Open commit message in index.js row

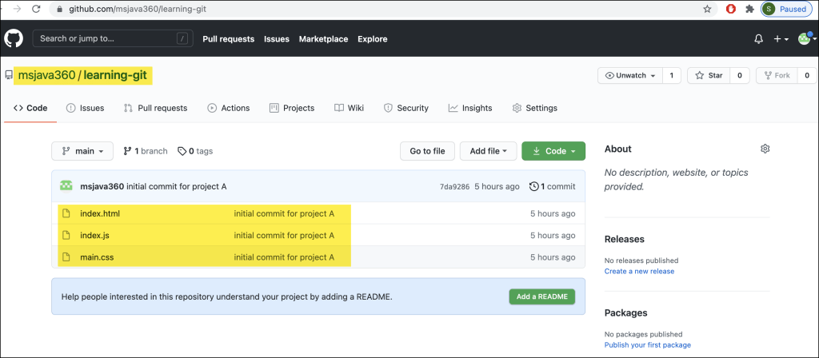(x=284, y=236)
